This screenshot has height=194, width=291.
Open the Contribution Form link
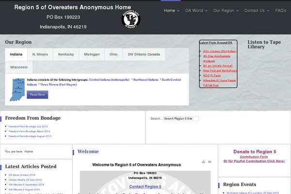[x=254, y=157]
